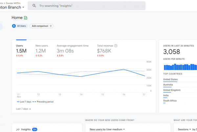Screen dimensions: 197x132
Task: Click the Total revenue help question icon
Action: click(116, 46)
